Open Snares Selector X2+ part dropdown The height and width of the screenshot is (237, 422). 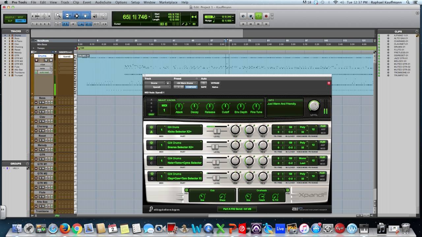coord(184,145)
